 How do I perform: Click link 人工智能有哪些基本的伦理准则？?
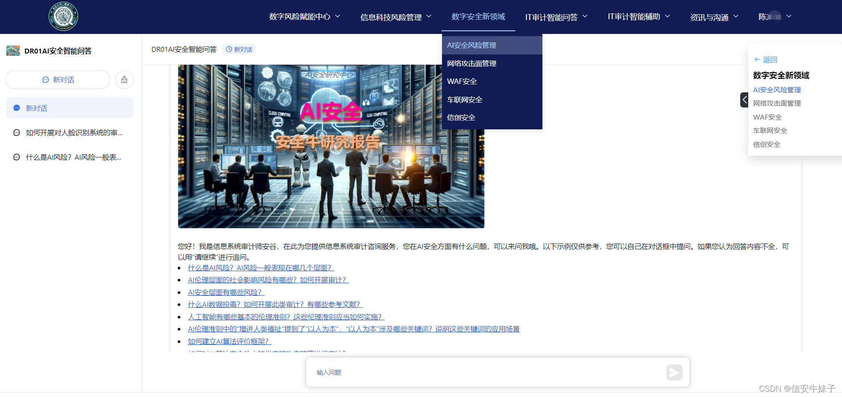(286, 317)
